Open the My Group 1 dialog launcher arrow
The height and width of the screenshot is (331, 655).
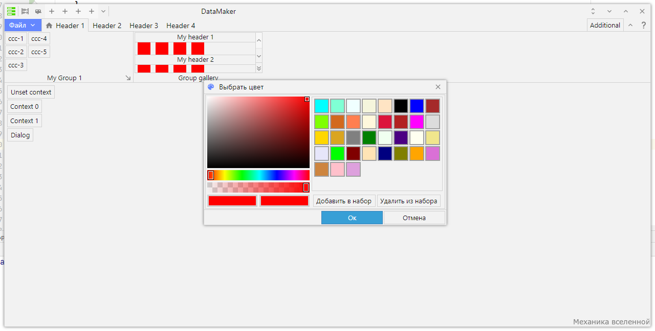[128, 78]
